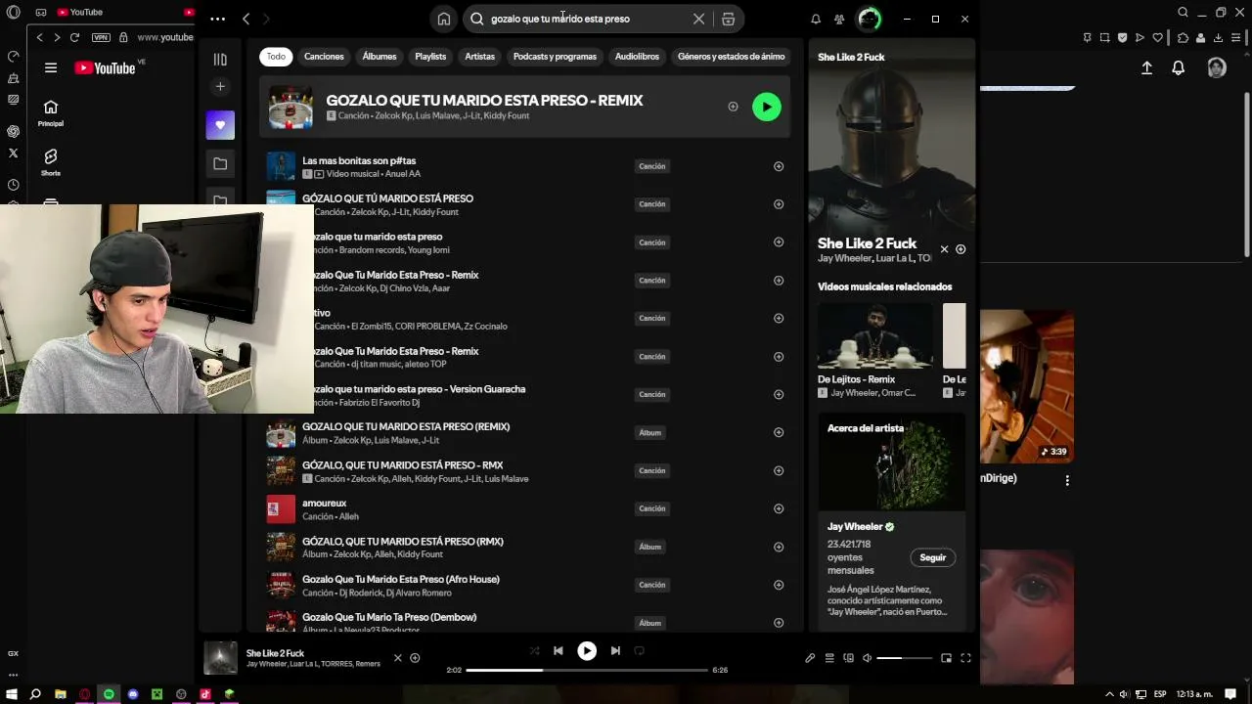Open Spotify notifications bell
The image size is (1252, 704).
(x=816, y=19)
